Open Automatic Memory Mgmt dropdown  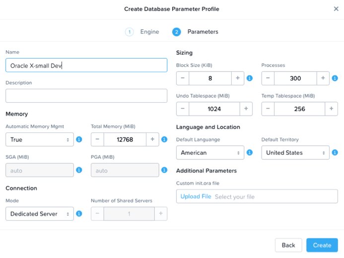(x=40, y=140)
